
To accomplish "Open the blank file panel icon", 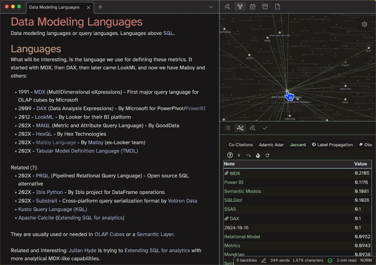I will point(277,6).
